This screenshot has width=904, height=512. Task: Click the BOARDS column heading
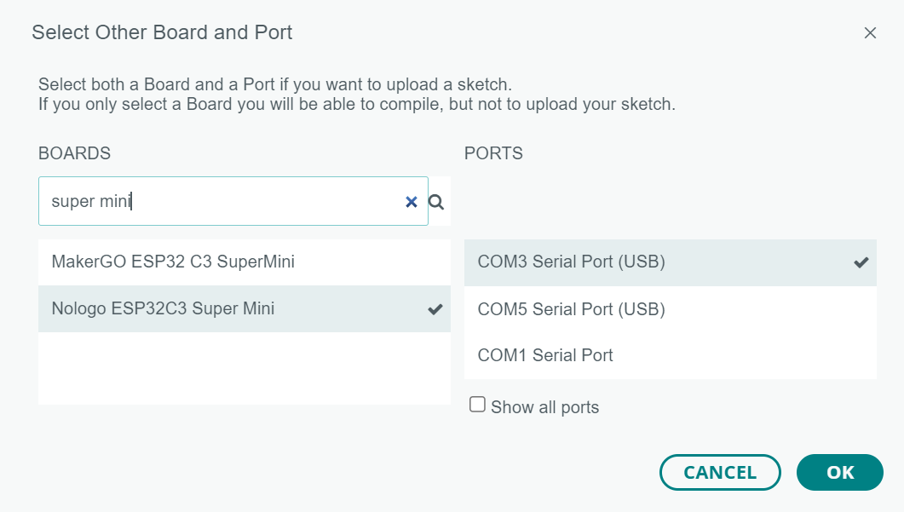click(75, 153)
